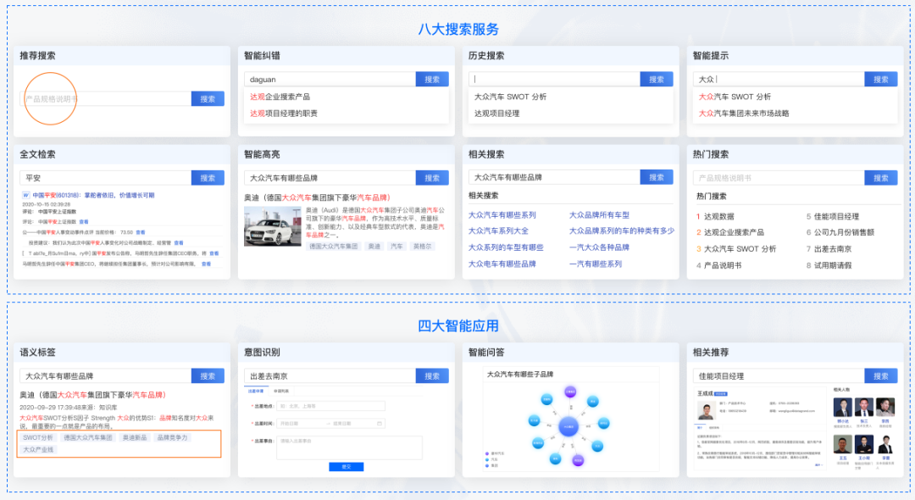Click related search 大众汽车系列大全
This screenshot has height=500, width=915.
click(498, 231)
